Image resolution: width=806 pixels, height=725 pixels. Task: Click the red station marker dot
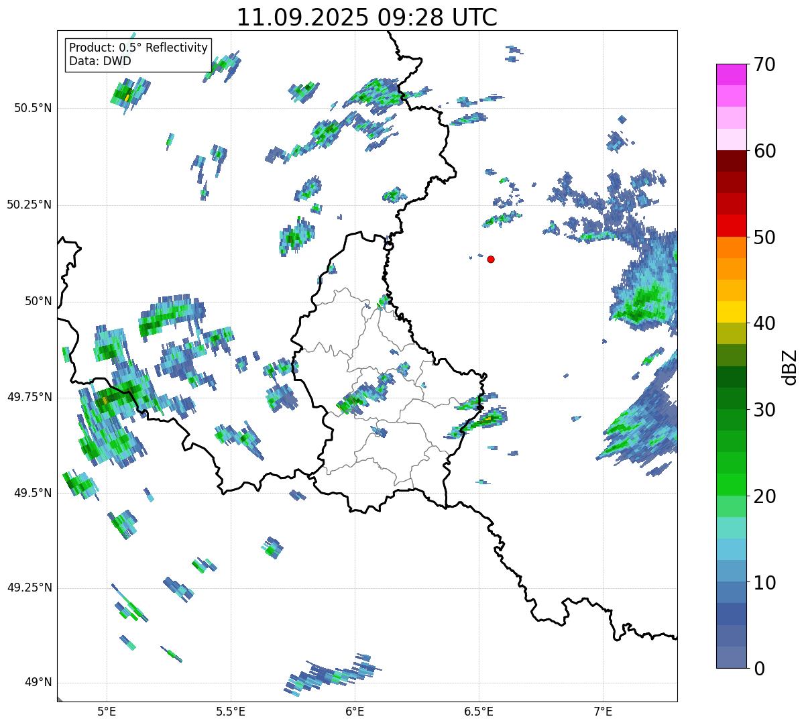(491, 259)
